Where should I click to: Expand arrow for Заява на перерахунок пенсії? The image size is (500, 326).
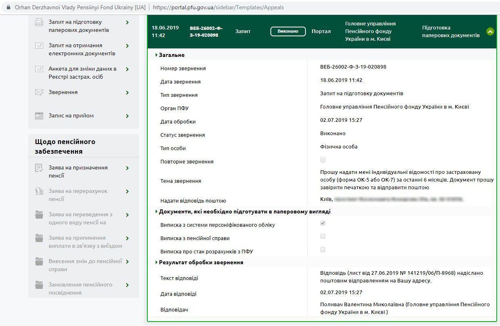tap(128, 191)
